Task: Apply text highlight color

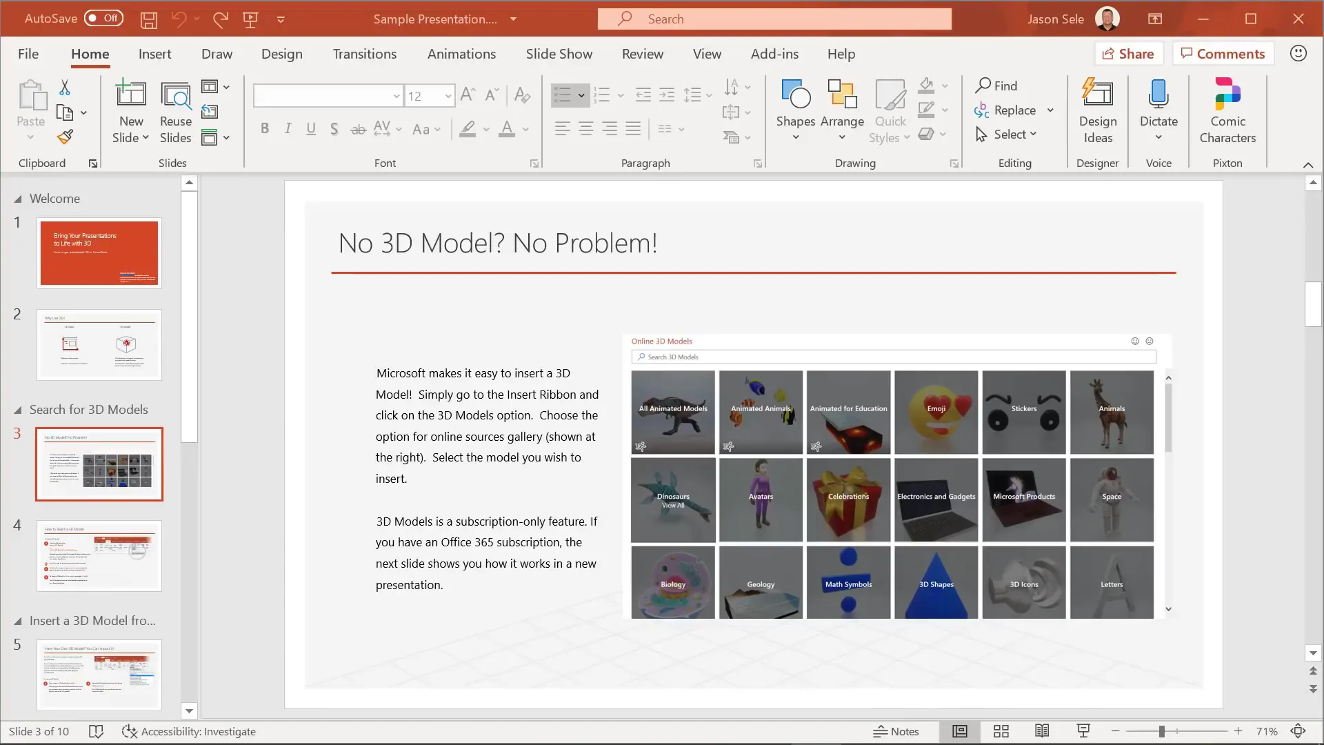Action: click(468, 129)
